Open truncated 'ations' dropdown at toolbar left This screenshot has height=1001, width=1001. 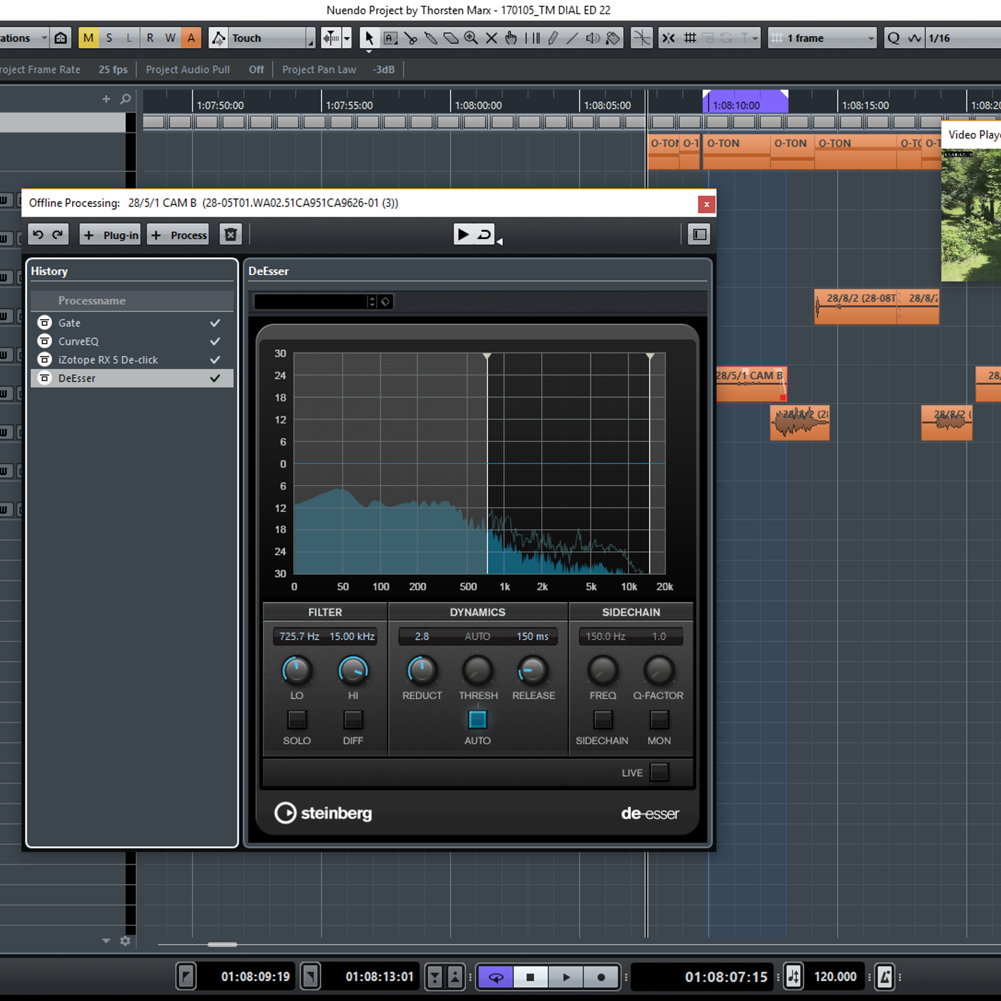[x=24, y=38]
